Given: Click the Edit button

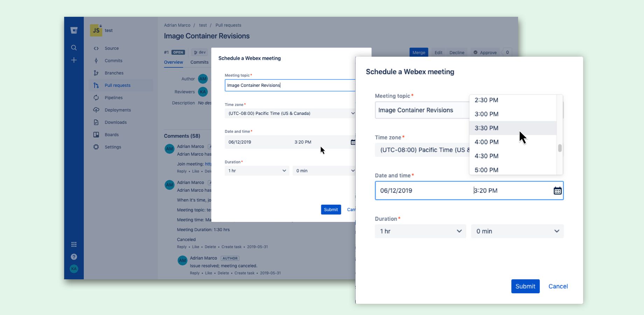Looking at the screenshot, I should pos(438,52).
